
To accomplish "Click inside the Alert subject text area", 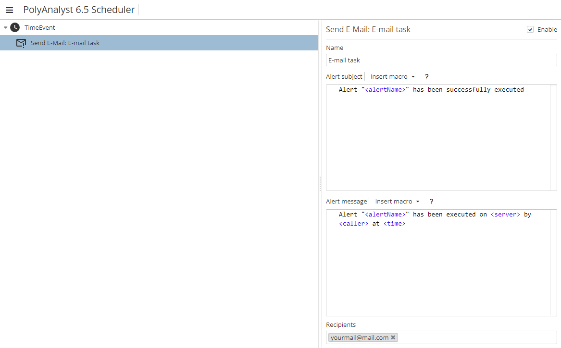I will pyautogui.click(x=437, y=139).
